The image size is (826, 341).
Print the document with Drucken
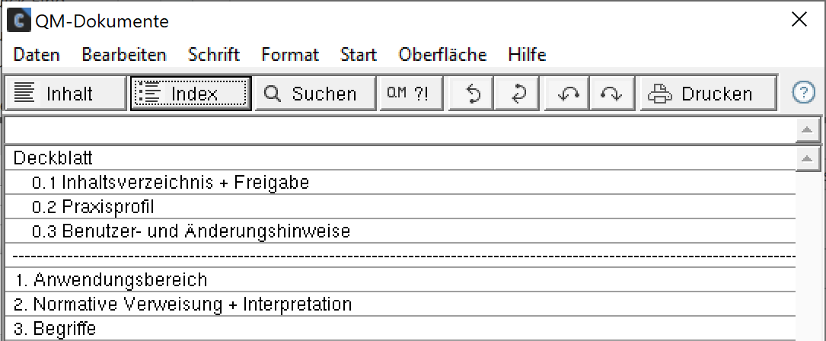coord(708,94)
